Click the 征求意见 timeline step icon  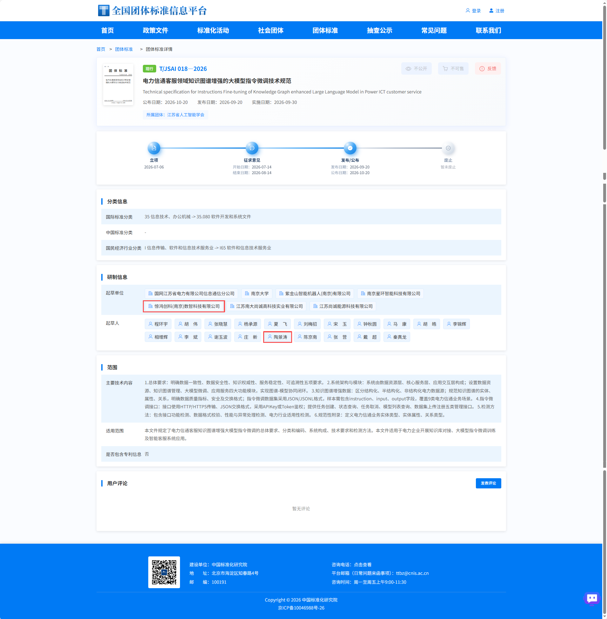pyautogui.click(x=252, y=148)
